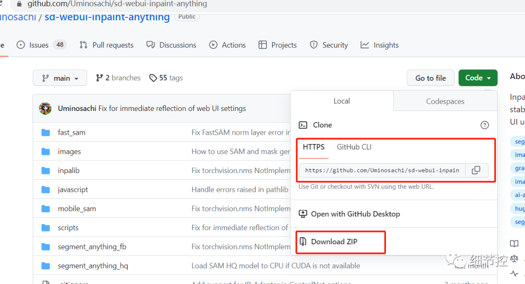Image resolution: width=525 pixels, height=284 pixels.
Task: Click the mobile_sam folder icon
Action: [46, 208]
